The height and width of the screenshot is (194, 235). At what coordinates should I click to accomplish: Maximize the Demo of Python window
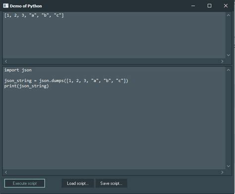click(209, 6)
